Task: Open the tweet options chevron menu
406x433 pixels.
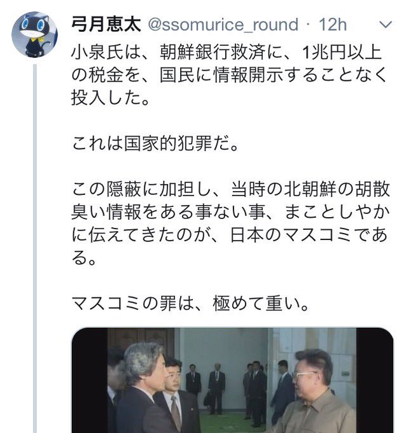Action: coord(386,25)
